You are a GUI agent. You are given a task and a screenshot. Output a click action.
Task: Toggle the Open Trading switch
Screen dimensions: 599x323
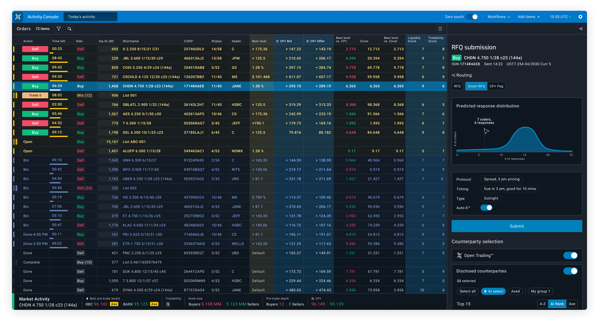pyautogui.click(x=571, y=255)
